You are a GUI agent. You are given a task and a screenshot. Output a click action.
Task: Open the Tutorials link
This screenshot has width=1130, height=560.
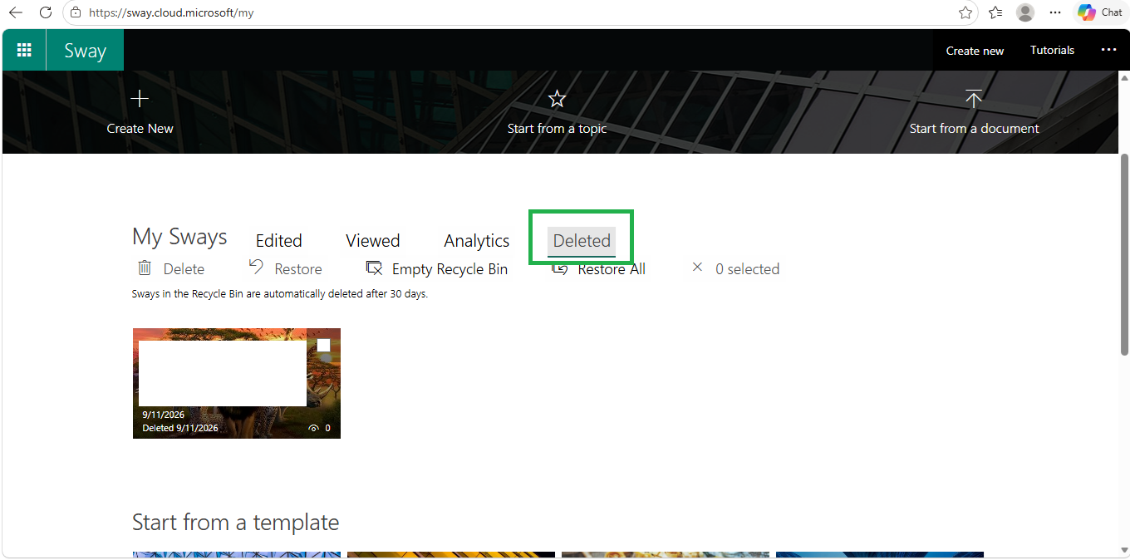(1052, 51)
